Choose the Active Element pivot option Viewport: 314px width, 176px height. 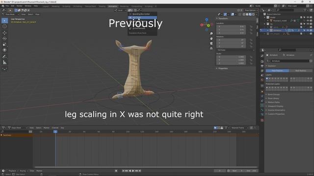pyautogui.click(x=142, y=28)
